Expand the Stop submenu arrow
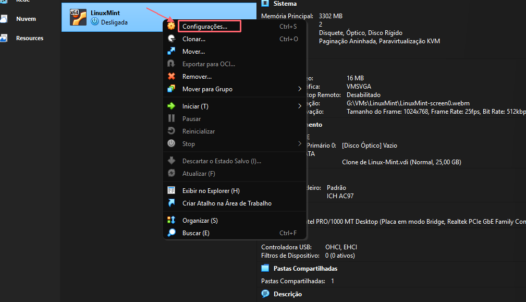The width and height of the screenshot is (526, 302). pyautogui.click(x=300, y=143)
